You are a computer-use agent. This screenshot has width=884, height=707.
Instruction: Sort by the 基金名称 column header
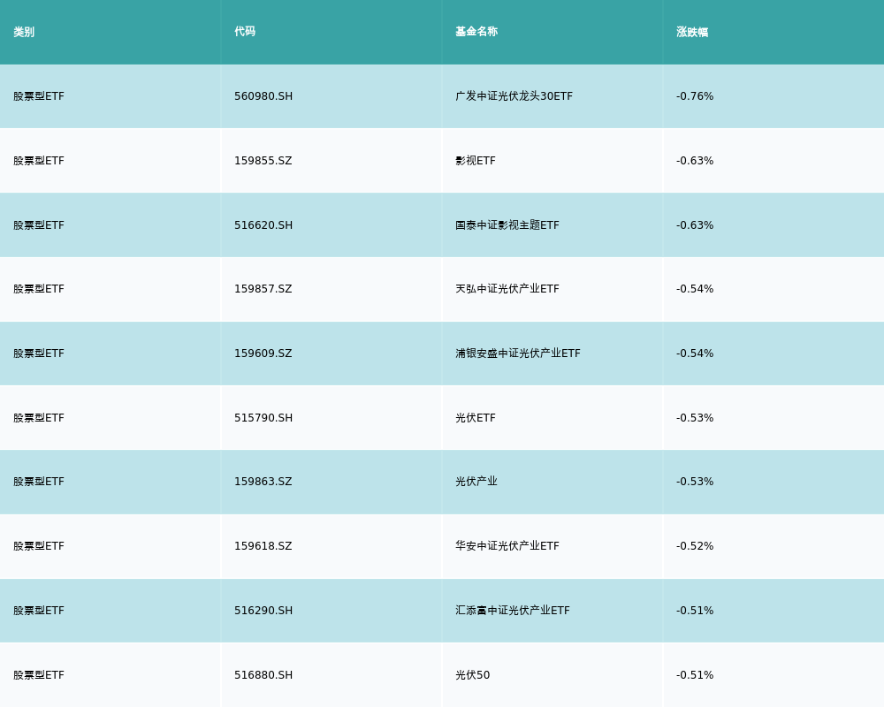click(476, 32)
